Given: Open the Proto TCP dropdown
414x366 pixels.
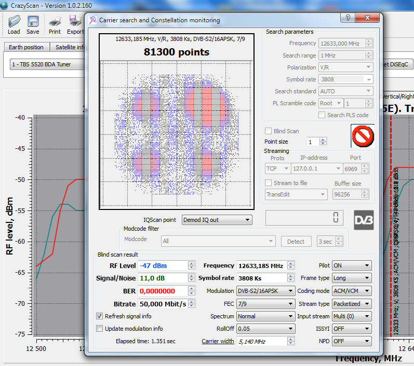Looking at the screenshot, I should (x=277, y=168).
